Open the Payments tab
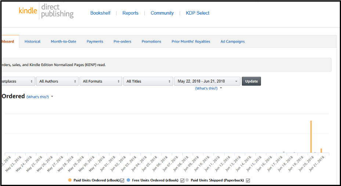The image size is (341, 186). click(95, 41)
